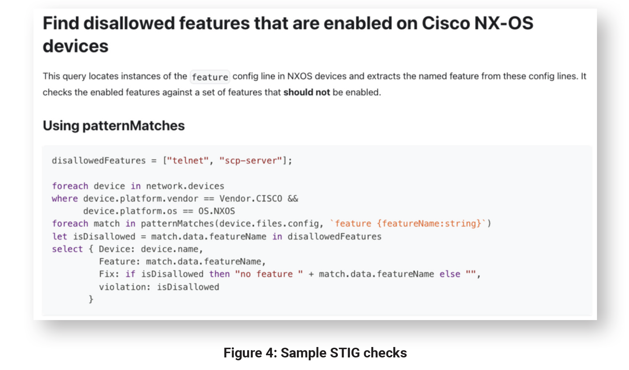Image resolution: width=629 pixels, height=370 pixels.
Task: Click the 'else' keyword in the Fix line
Action: (x=450, y=274)
